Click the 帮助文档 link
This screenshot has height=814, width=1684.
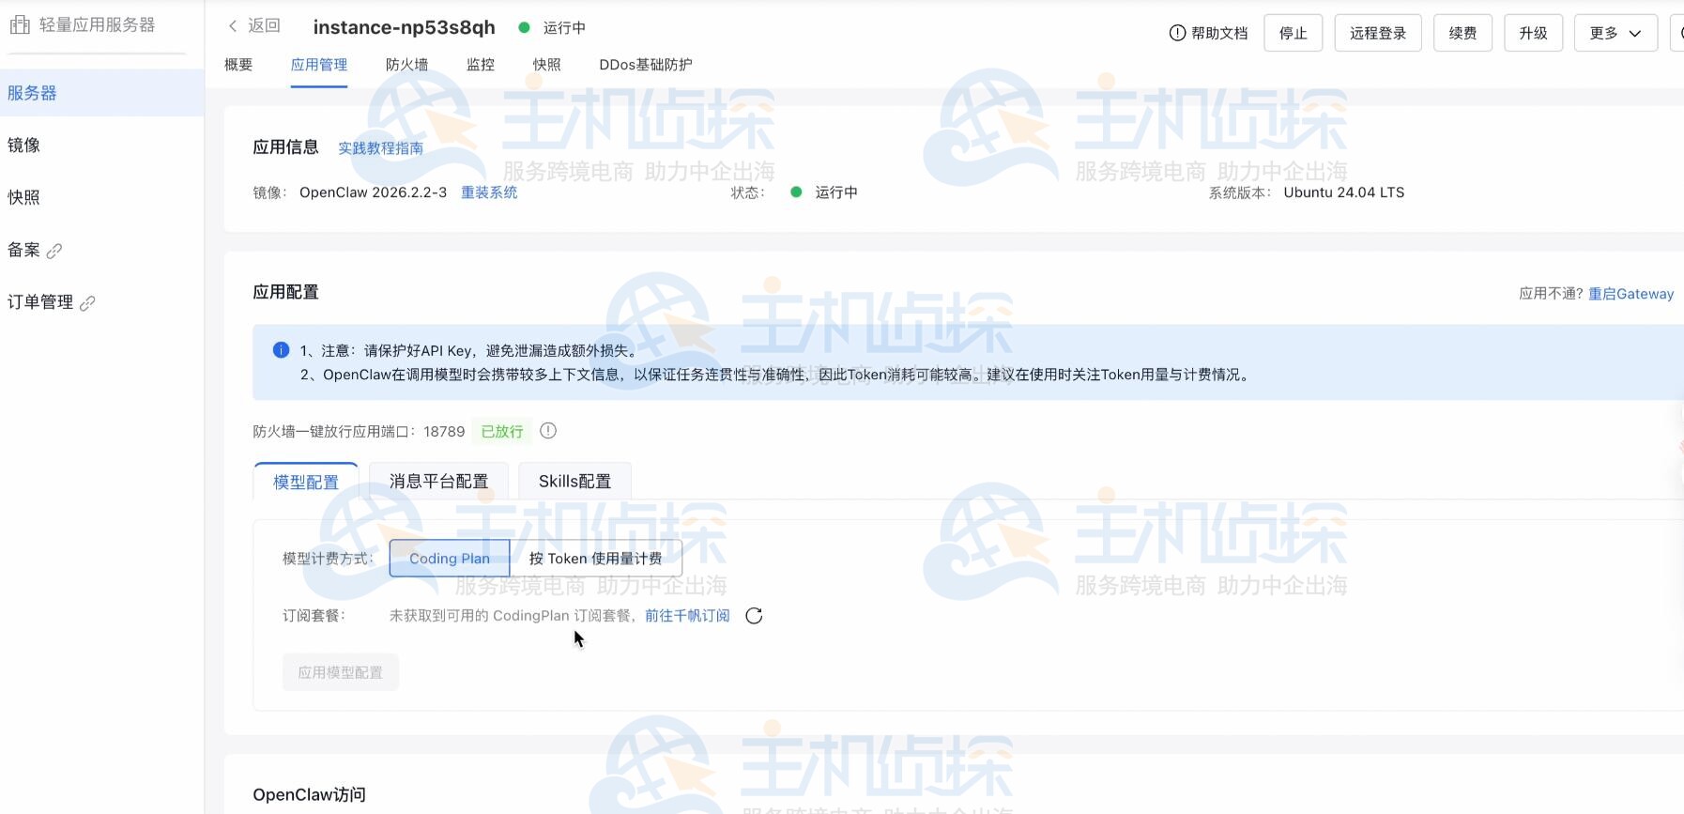tap(1219, 33)
